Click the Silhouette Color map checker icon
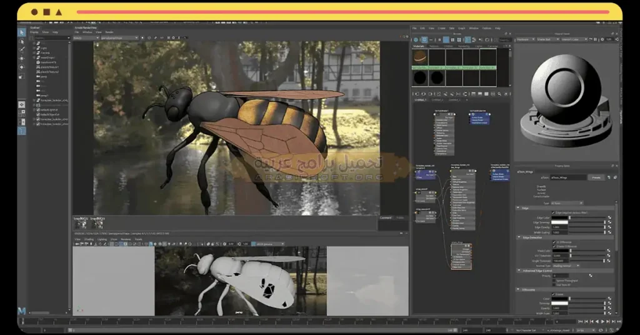 click(x=609, y=299)
